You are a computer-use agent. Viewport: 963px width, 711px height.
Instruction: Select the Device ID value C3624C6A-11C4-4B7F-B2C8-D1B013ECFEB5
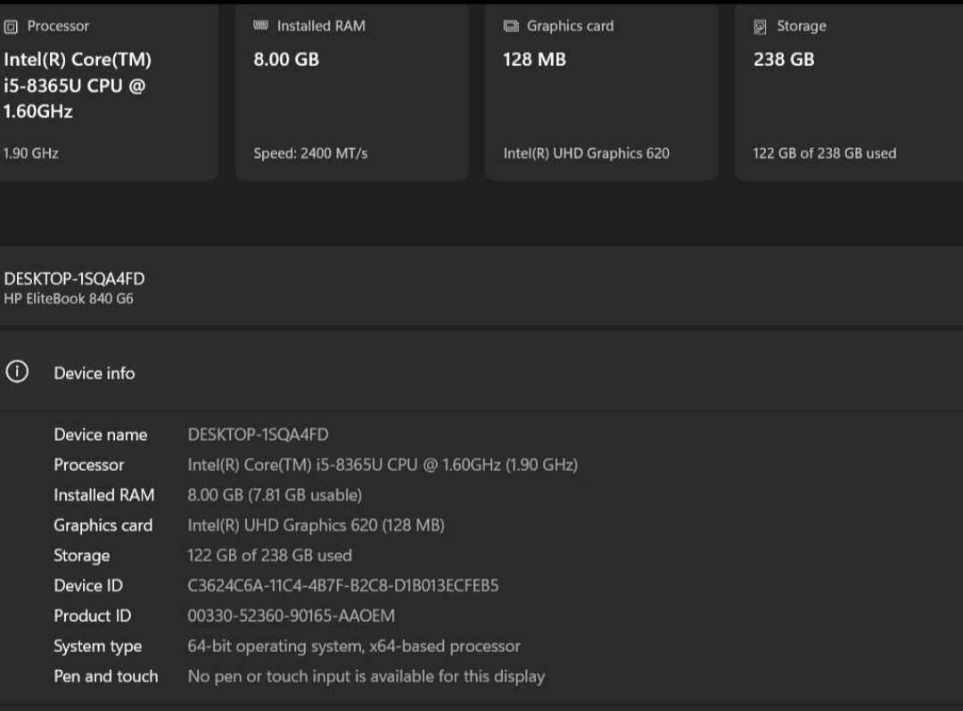[x=342, y=585]
